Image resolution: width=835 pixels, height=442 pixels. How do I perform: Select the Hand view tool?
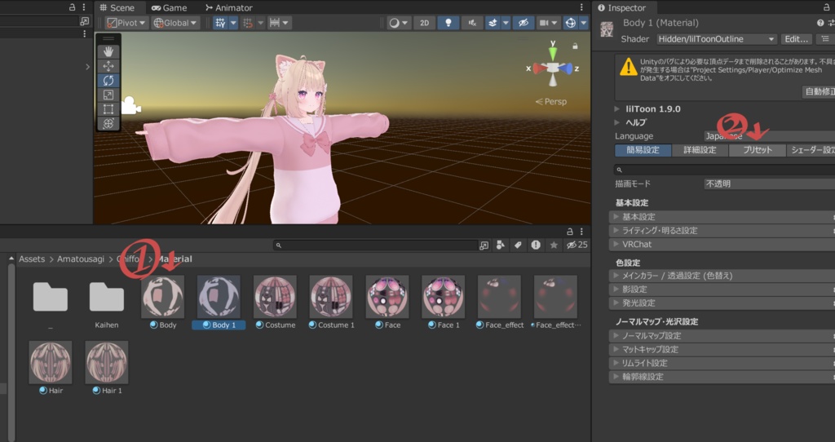tap(108, 51)
